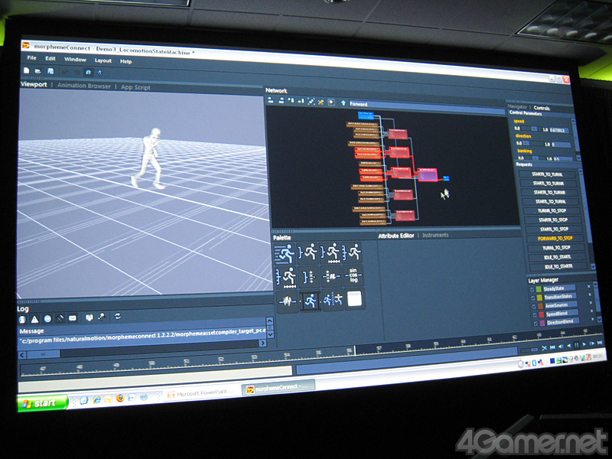612x459 pixels.
Task: Click the first round Log toolbar icon
Action: click(x=23, y=320)
